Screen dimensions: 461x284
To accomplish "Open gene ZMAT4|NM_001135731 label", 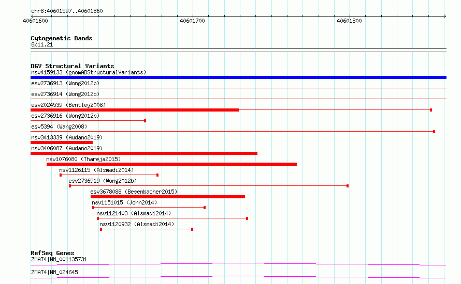I will 59,259.
